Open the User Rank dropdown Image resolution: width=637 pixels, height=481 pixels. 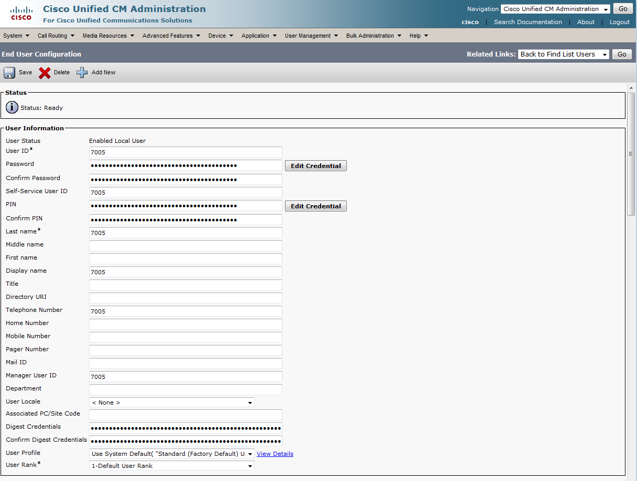[x=172, y=466]
